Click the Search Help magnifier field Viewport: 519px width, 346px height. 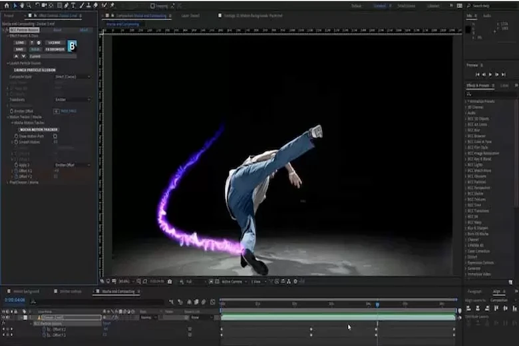tap(492, 5)
